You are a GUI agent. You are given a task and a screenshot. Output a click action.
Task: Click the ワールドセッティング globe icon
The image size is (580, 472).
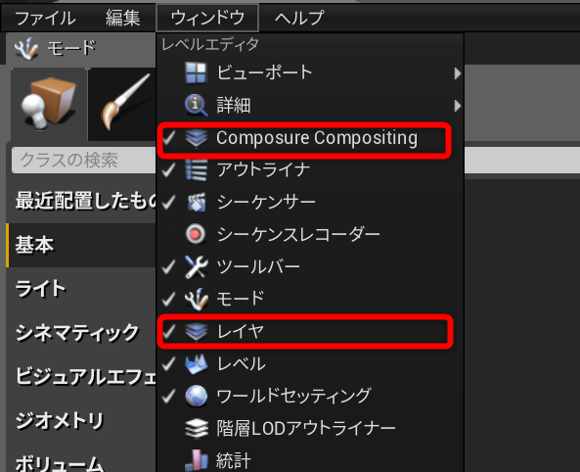coord(196,396)
